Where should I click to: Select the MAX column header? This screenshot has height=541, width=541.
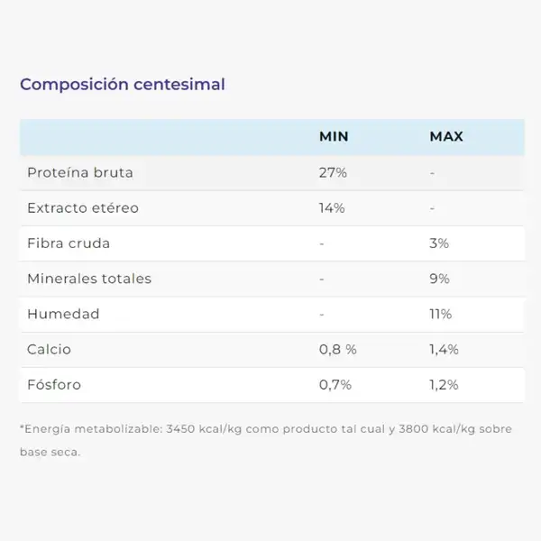tap(446, 137)
